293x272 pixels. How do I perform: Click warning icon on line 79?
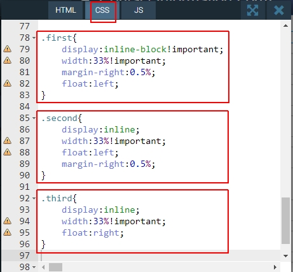[8, 49]
